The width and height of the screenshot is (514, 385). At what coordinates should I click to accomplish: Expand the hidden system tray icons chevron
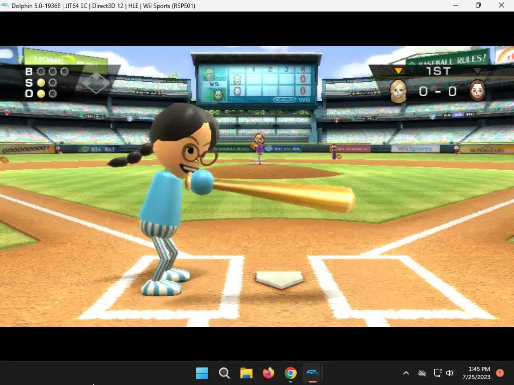[x=406, y=373]
